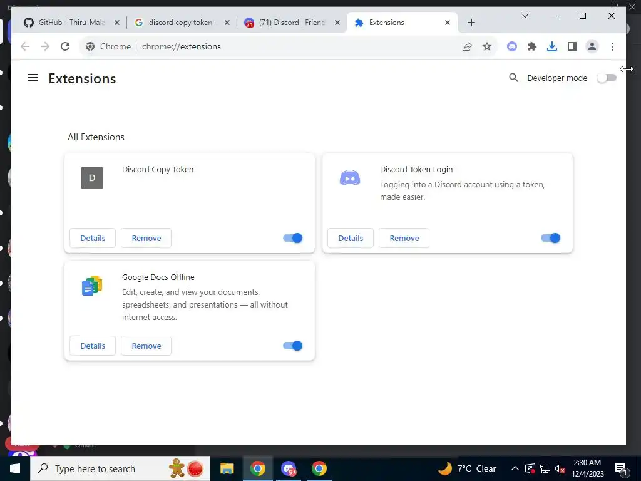Open the Windows Start menu
This screenshot has height=481, width=641.
click(15, 468)
